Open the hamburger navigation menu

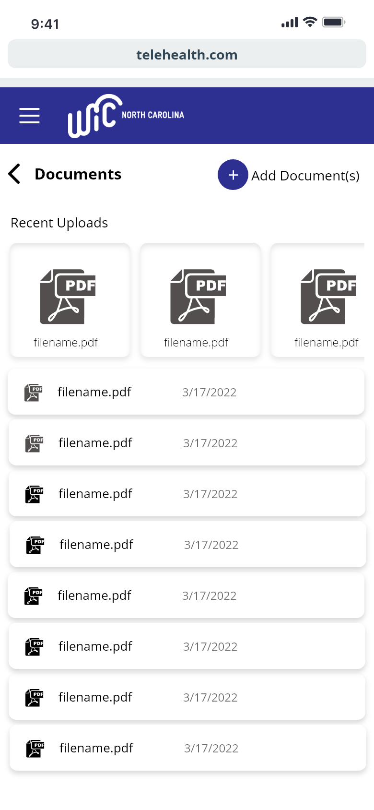pos(29,116)
